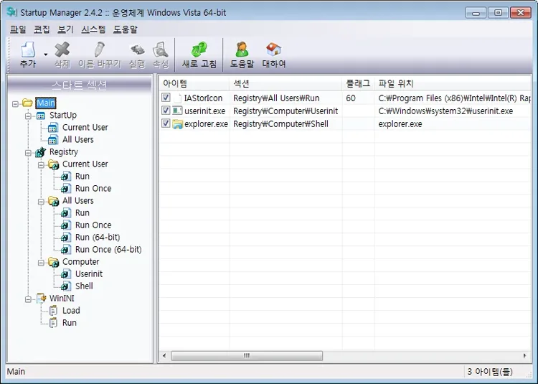Click the Userinit registry icon

pyautogui.click(x=66, y=274)
